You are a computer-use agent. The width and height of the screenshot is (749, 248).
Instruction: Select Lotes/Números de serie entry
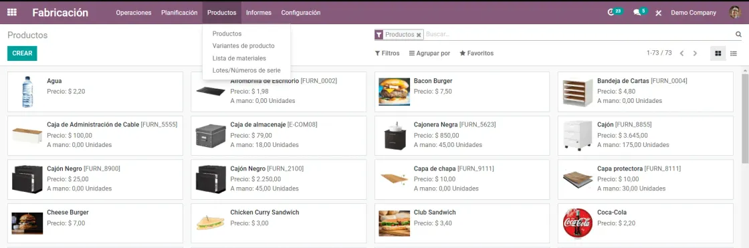(x=247, y=70)
